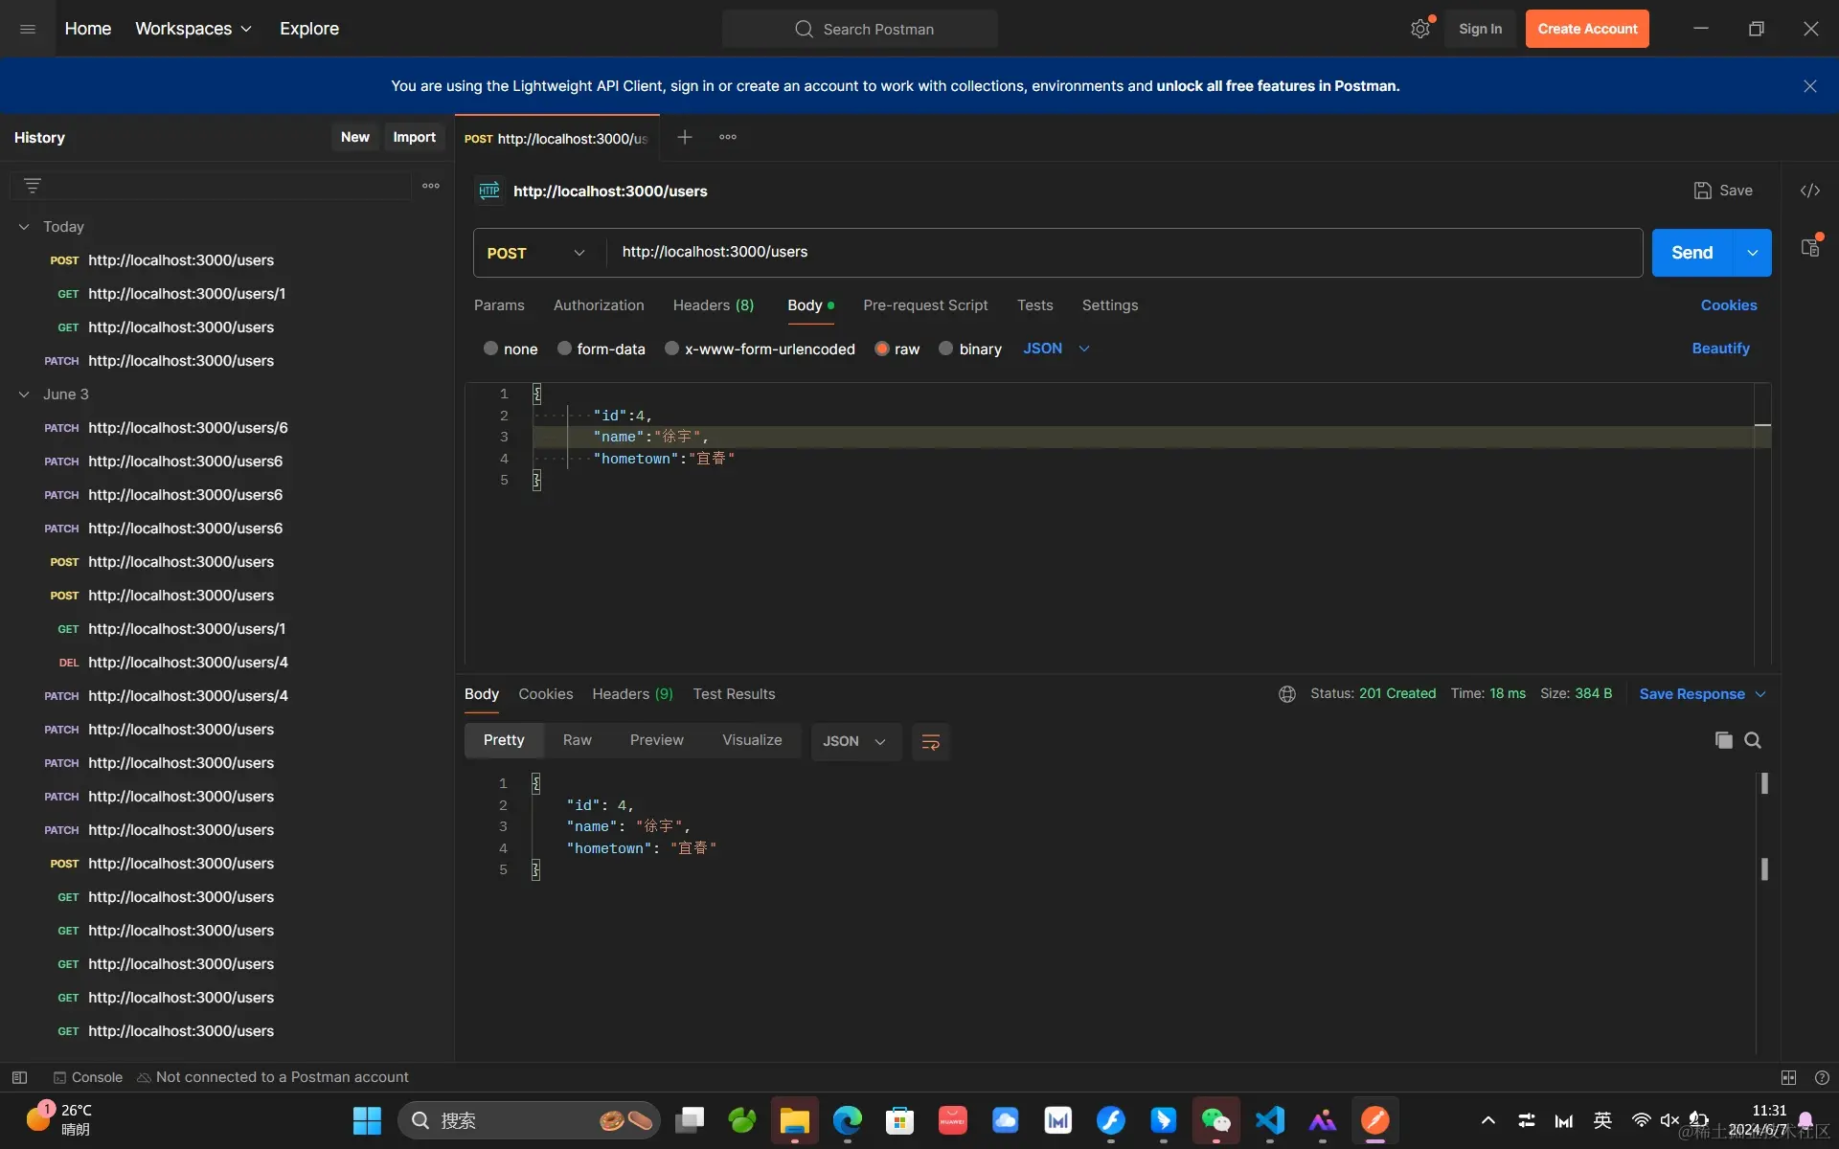Open request body JSON format dropdown
The height and width of the screenshot is (1149, 1839).
tap(1056, 349)
